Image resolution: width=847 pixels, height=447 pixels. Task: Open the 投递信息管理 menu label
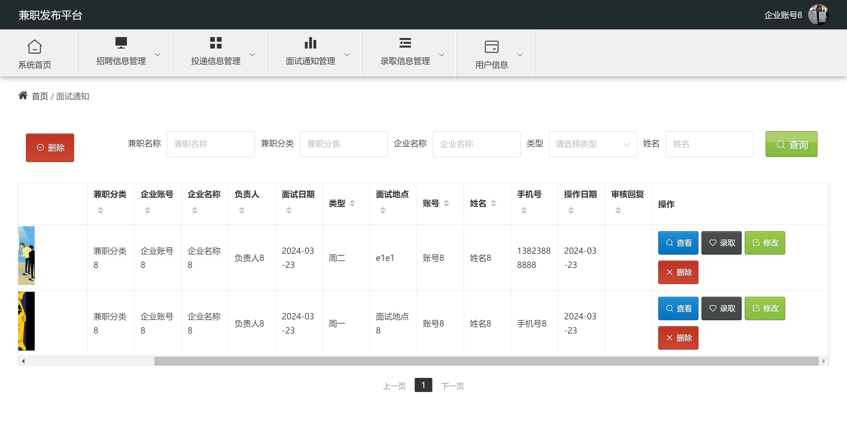coord(216,61)
